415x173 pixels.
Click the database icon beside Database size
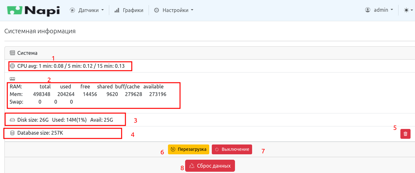12,133
